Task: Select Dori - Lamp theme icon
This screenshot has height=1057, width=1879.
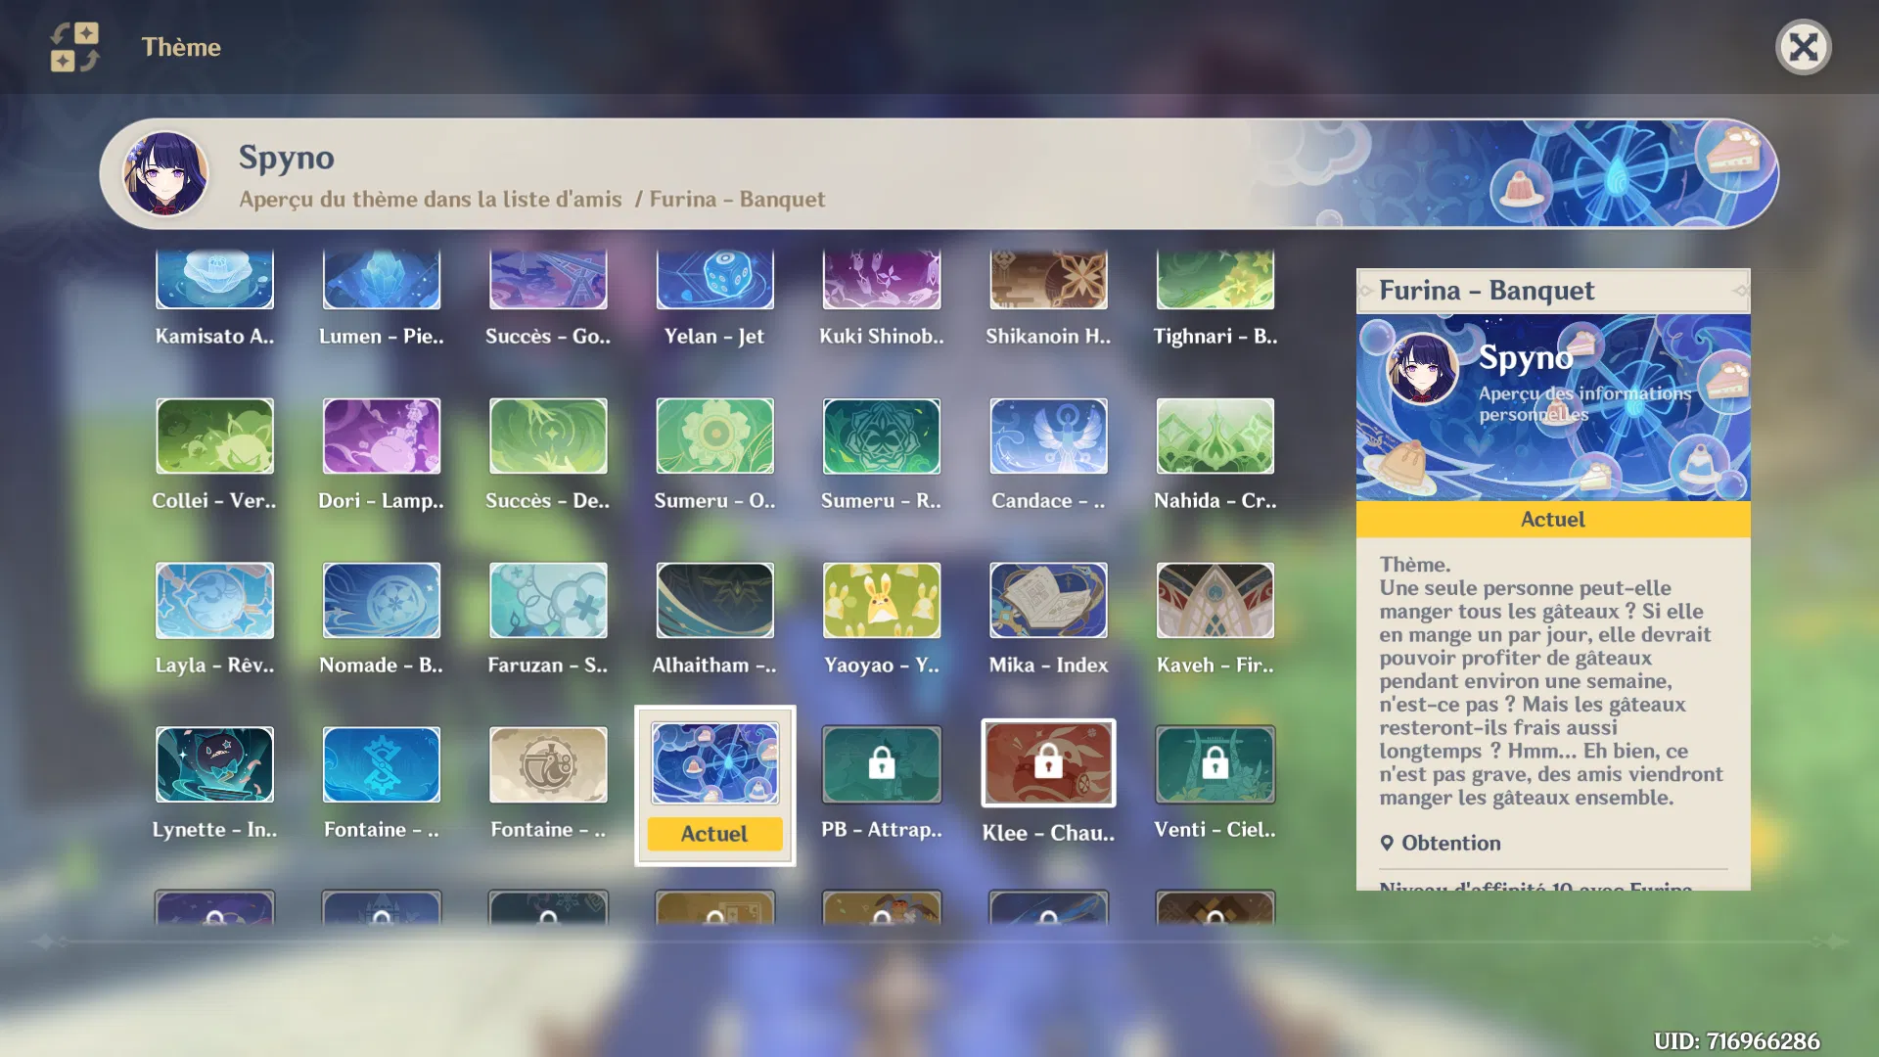Action: 382,436
